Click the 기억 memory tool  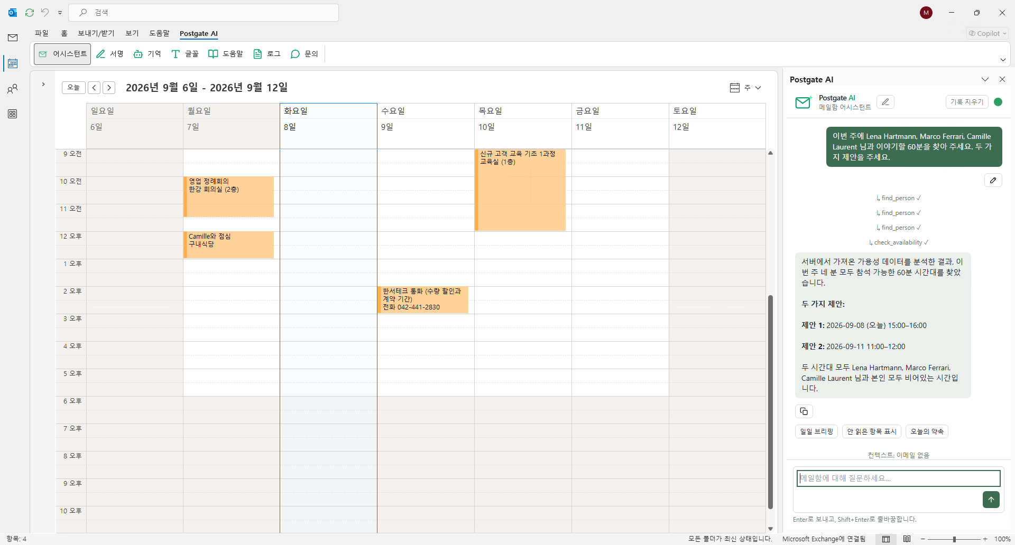147,54
